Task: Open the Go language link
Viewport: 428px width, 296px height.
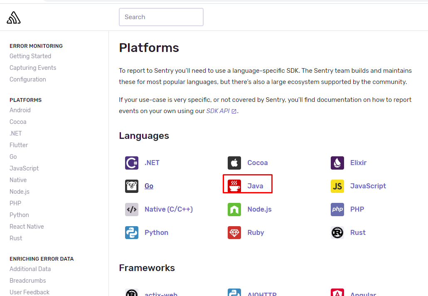Action: tap(149, 186)
